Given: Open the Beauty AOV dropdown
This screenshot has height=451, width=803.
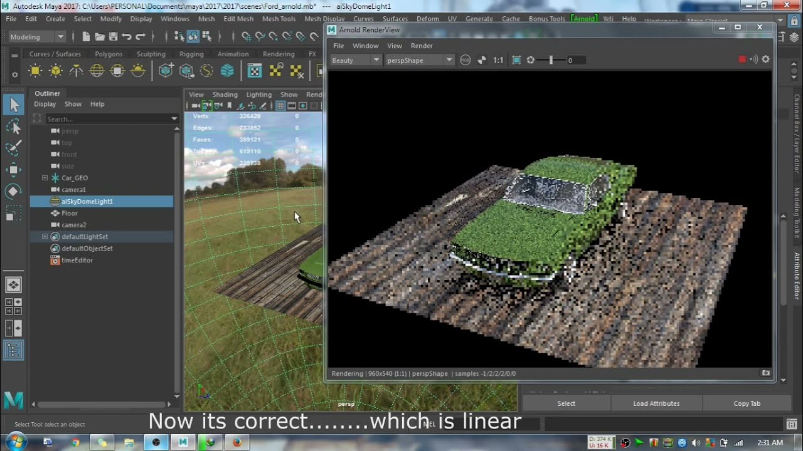Looking at the screenshot, I should [356, 60].
